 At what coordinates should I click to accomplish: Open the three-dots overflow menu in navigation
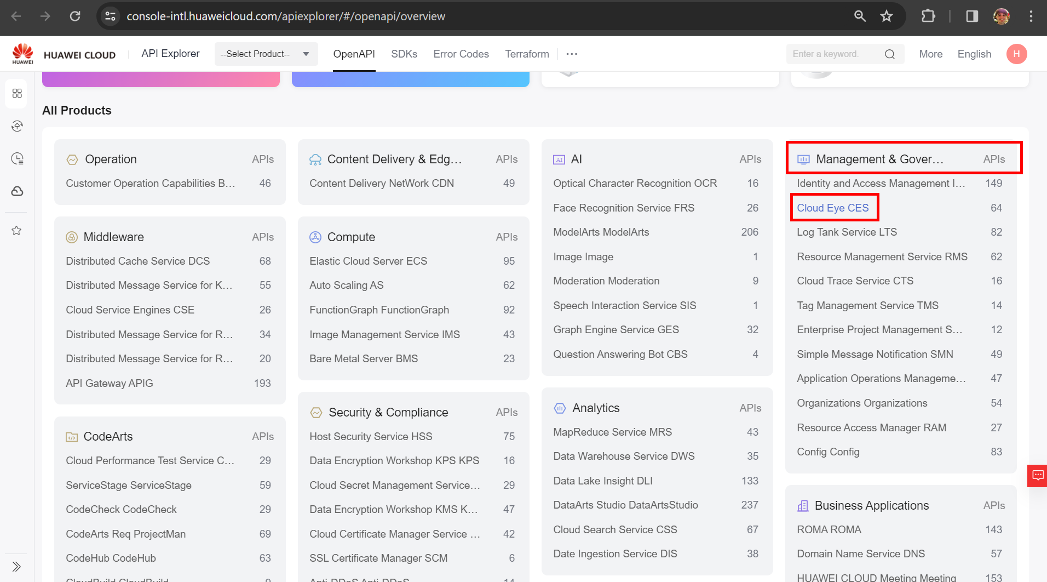pos(572,54)
